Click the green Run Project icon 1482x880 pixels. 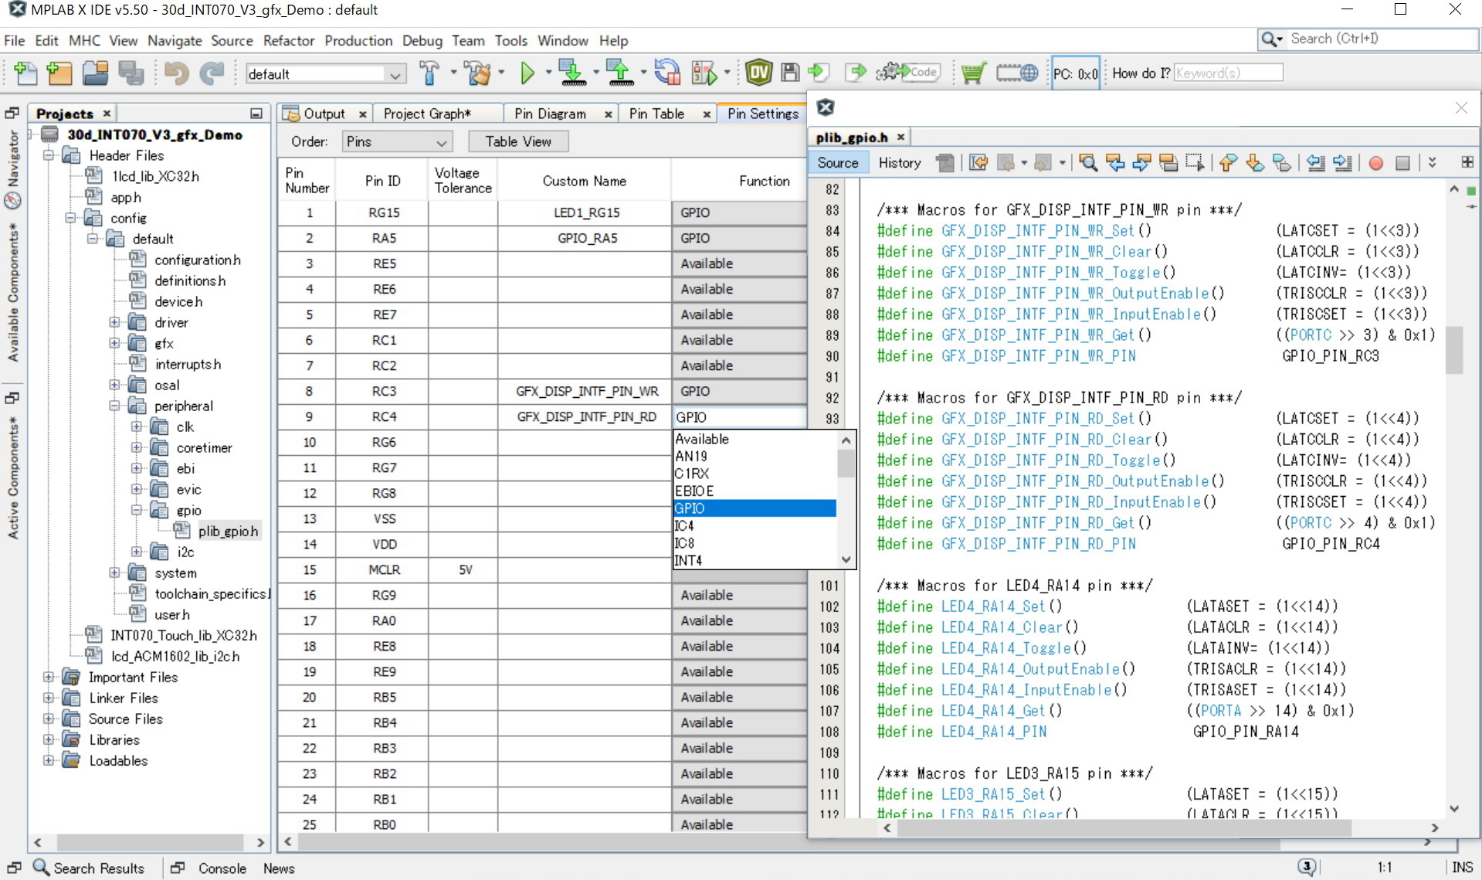point(527,73)
